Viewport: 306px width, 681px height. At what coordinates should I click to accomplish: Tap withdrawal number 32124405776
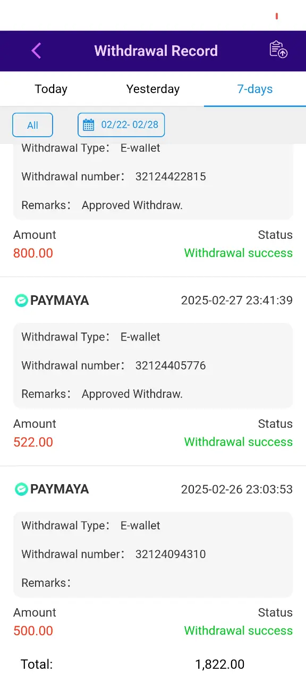pos(171,366)
